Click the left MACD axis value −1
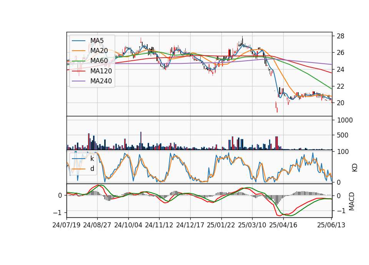The height and width of the screenshot is (265, 369). (58, 212)
